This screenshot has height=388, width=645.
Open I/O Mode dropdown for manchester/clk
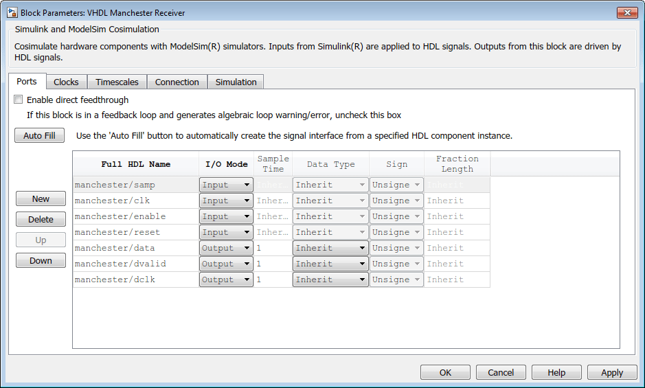226,201
